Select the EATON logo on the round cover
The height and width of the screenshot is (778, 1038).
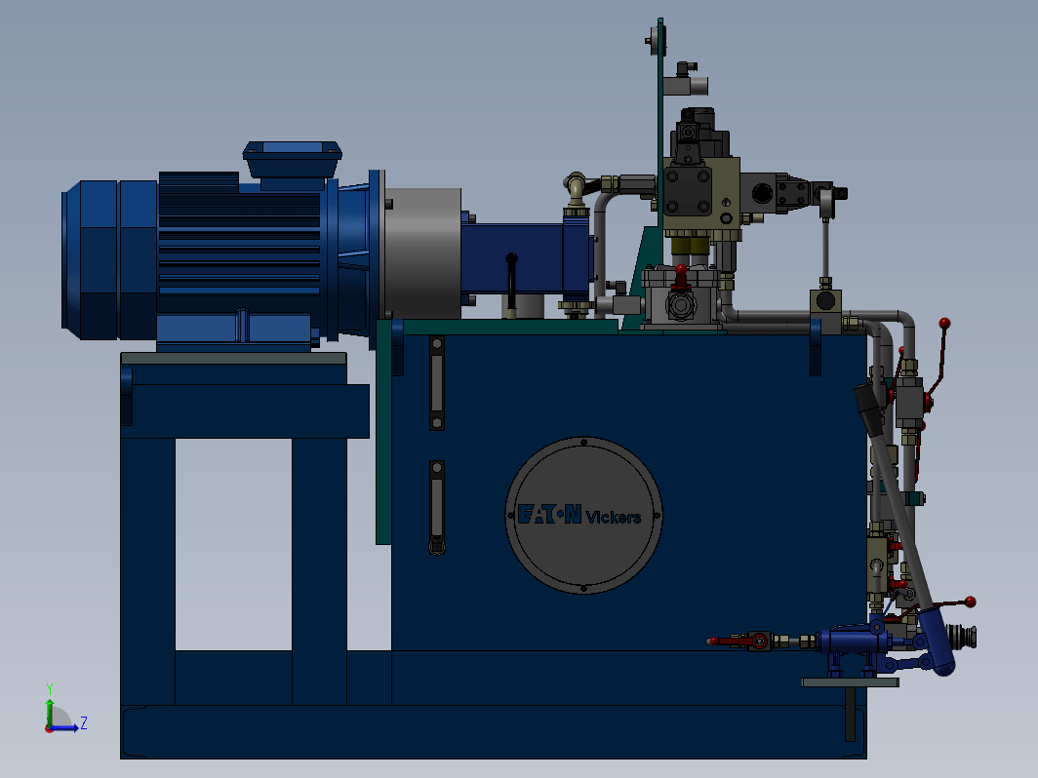click(549, 514)
